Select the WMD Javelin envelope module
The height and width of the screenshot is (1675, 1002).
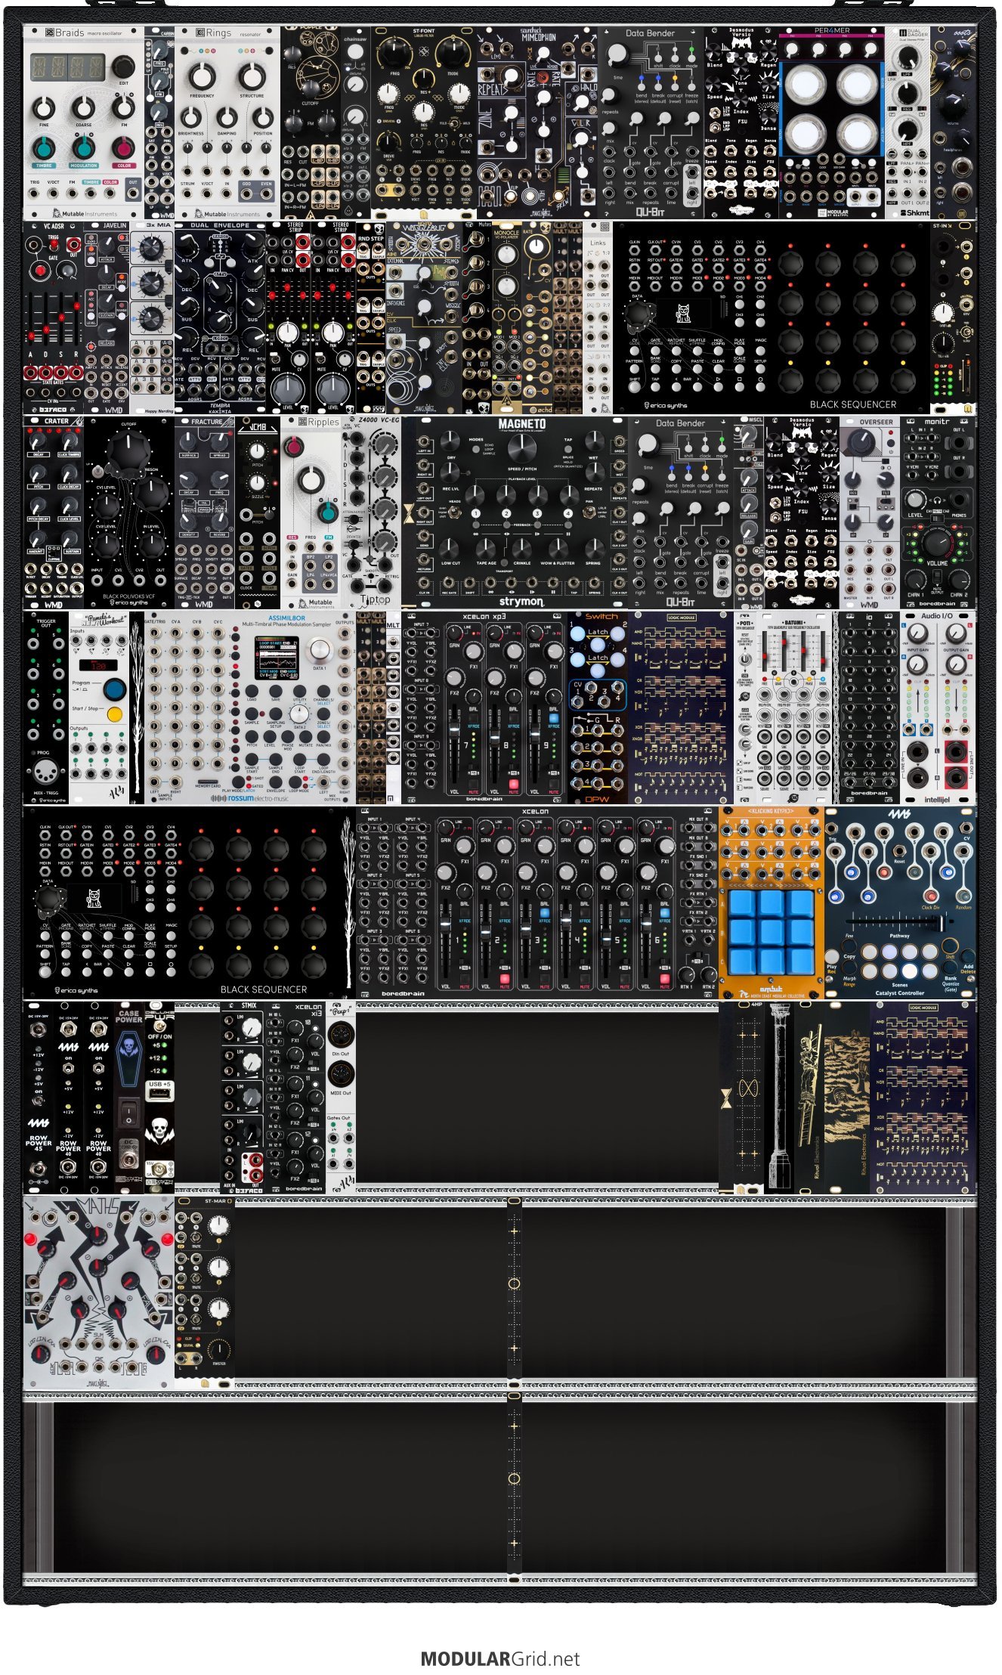(107, 317)
